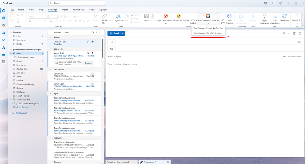Open the Insert ribbon tab
This screenshot has width=305, height=164.
click(x=65, y=9)
